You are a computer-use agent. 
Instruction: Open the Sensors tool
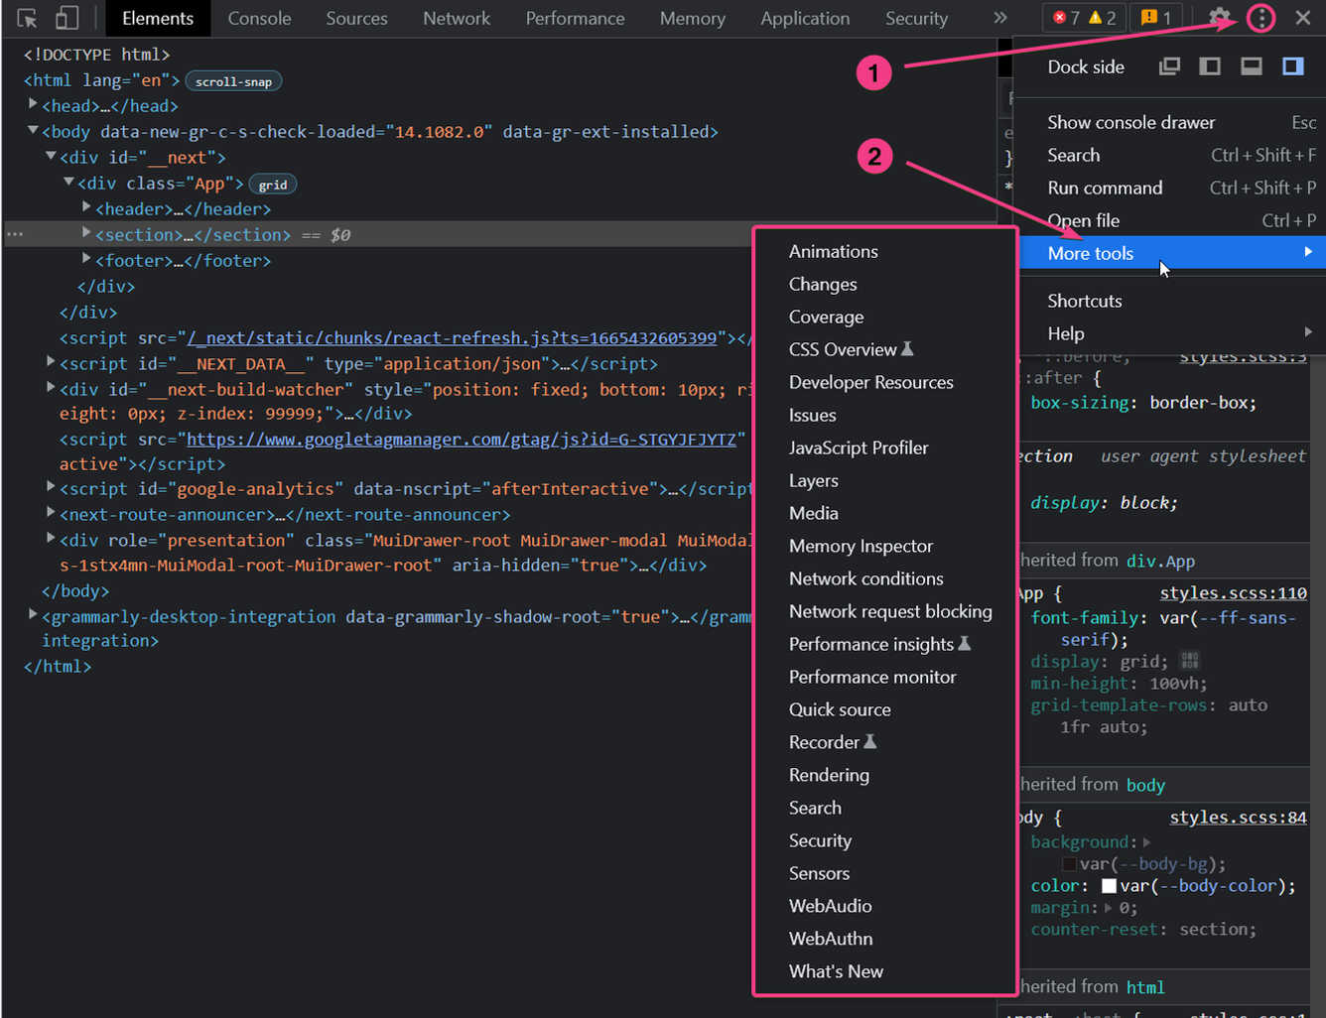coord(885,873)
